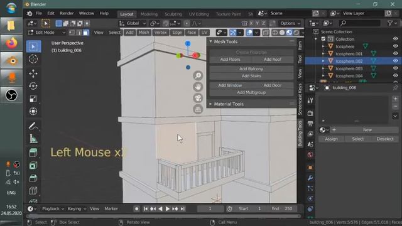Choose the Annotate pencil tool
The image size is (402, 226).
click(33, 126)
